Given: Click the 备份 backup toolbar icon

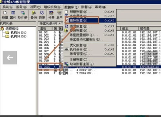Looking at the screenshot, I should tap(34, 15).
